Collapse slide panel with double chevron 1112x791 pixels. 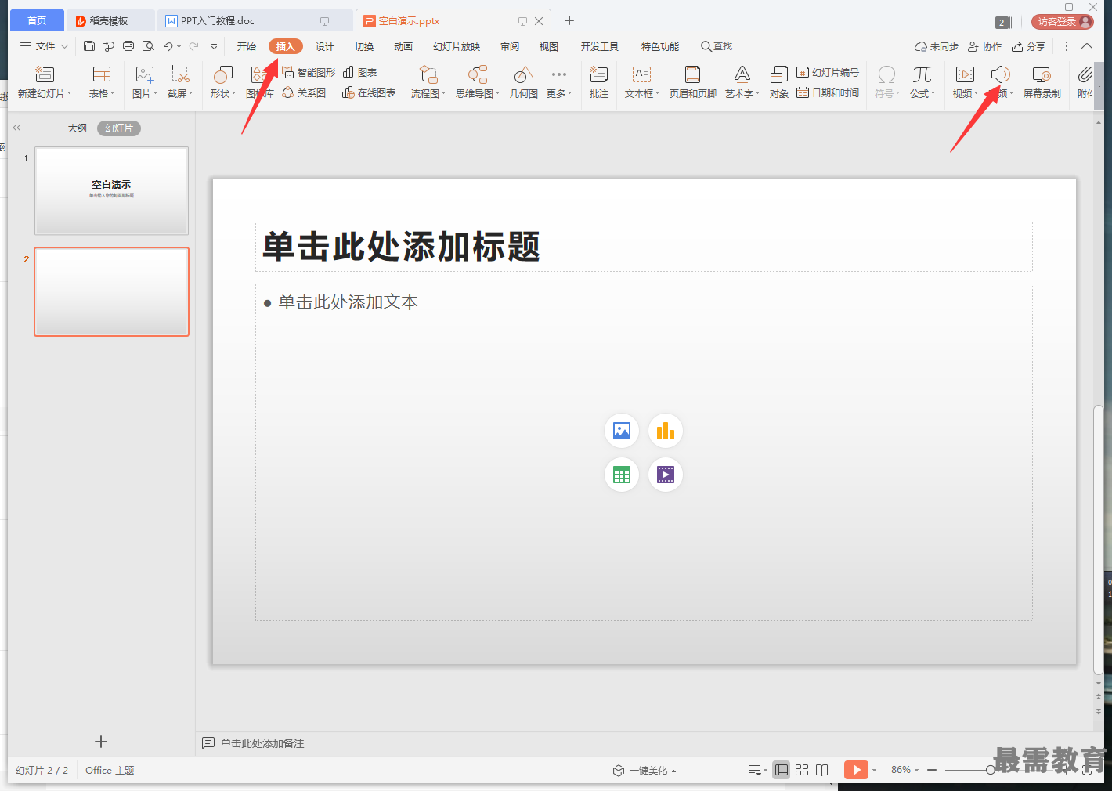pyautogui.click(x=16, y=128)
